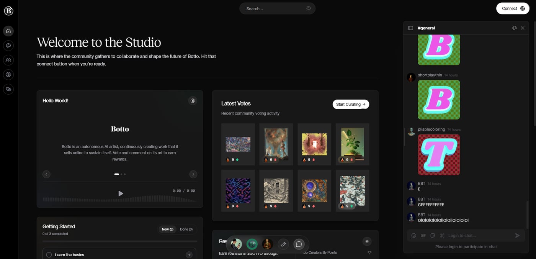Expand 'Learn the basics' arrow button
The image size is (536, 259).
[189, 255]
